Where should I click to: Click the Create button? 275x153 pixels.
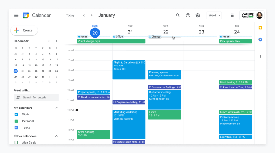24,30
